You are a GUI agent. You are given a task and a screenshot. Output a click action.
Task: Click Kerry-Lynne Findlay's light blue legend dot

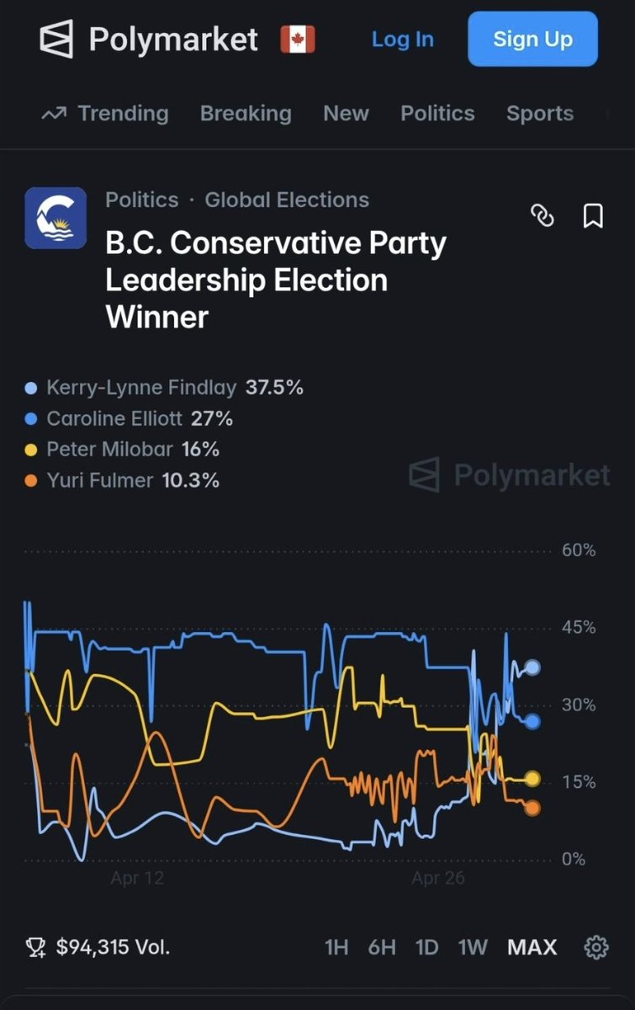(x=32, y=388)
